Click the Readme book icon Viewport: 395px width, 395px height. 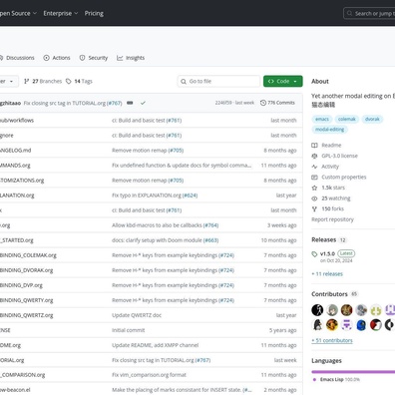tap(314, 146)
